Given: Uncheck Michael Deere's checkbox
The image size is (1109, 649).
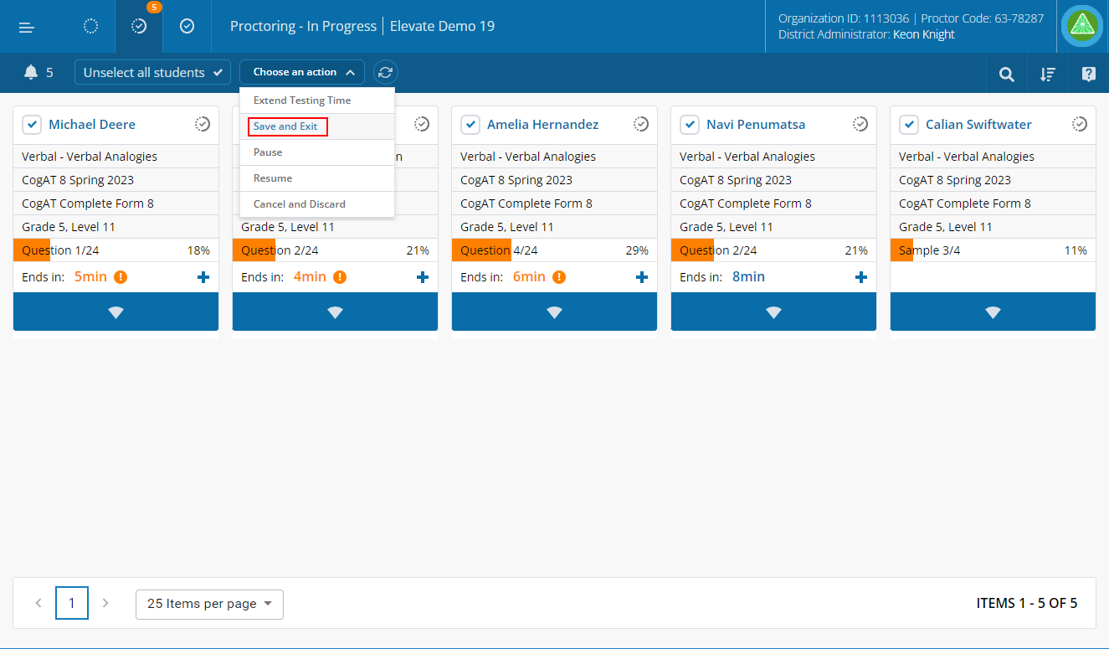Looking at the screenshot, I should pyautogui.click(x=32, y=125).
